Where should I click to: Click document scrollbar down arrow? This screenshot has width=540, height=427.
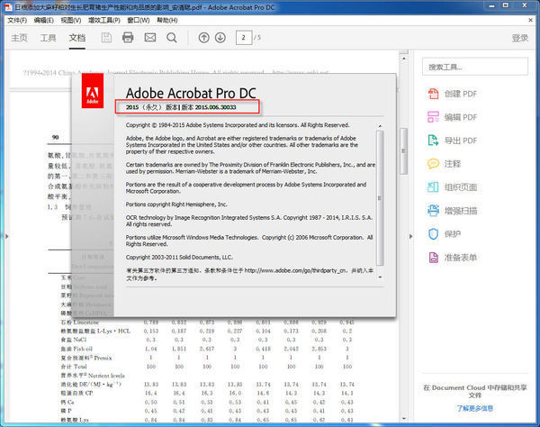(x=403, y=418)
